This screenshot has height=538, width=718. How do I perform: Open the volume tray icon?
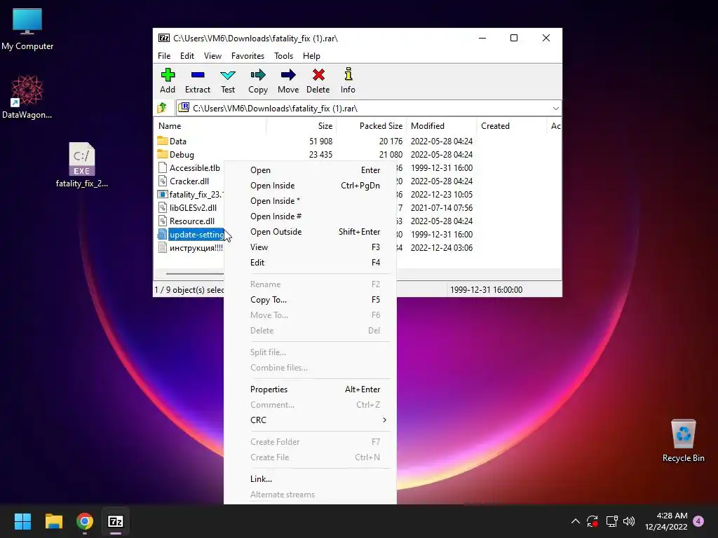coord(629,521)
